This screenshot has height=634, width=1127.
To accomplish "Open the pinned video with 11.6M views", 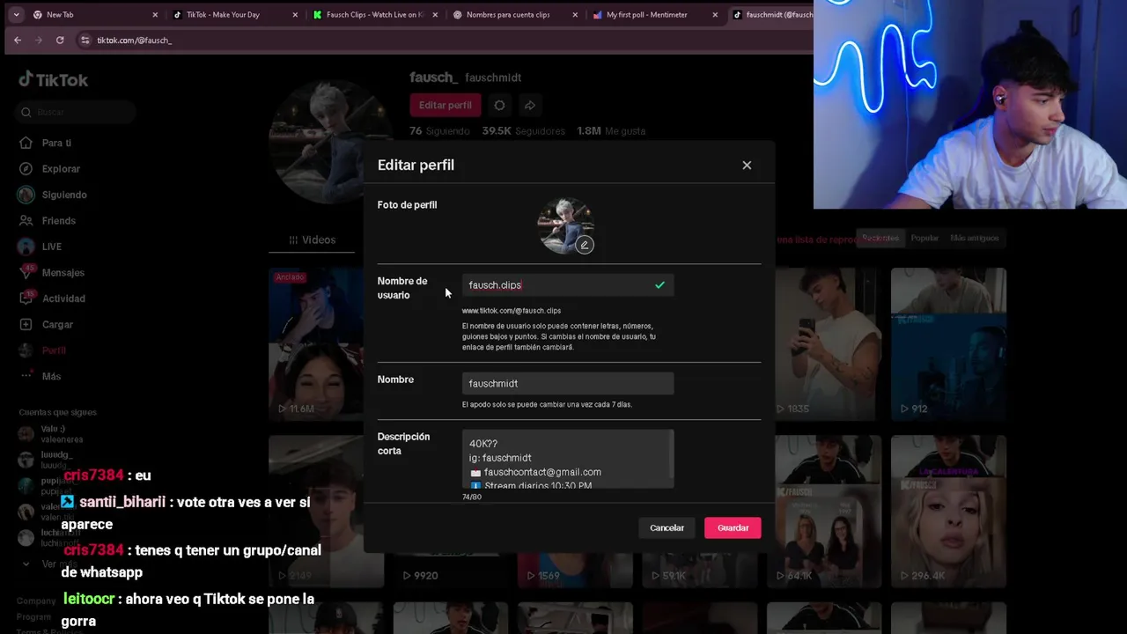I will [x=317, y=343].
